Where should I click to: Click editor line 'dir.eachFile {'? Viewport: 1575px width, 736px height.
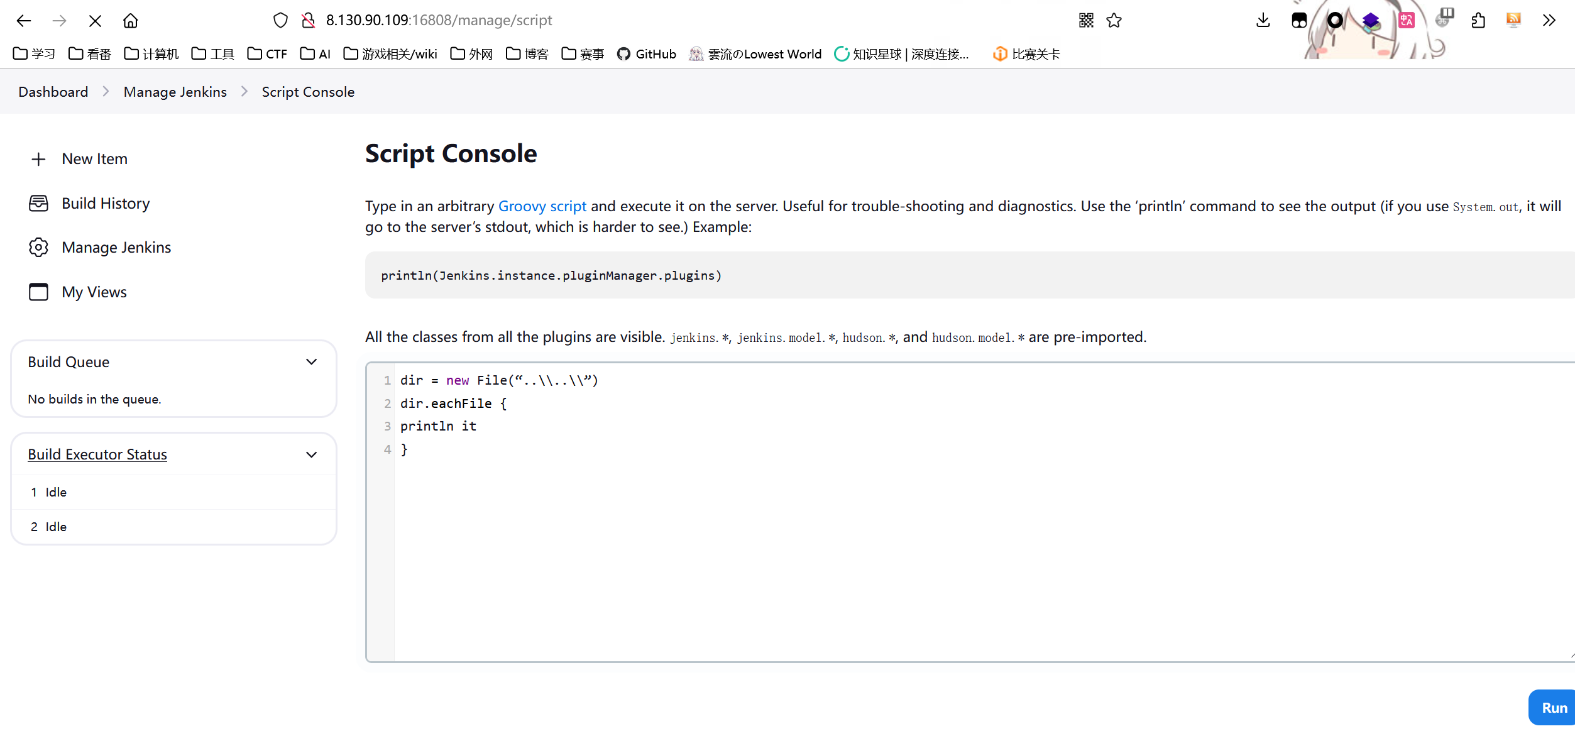453,404
